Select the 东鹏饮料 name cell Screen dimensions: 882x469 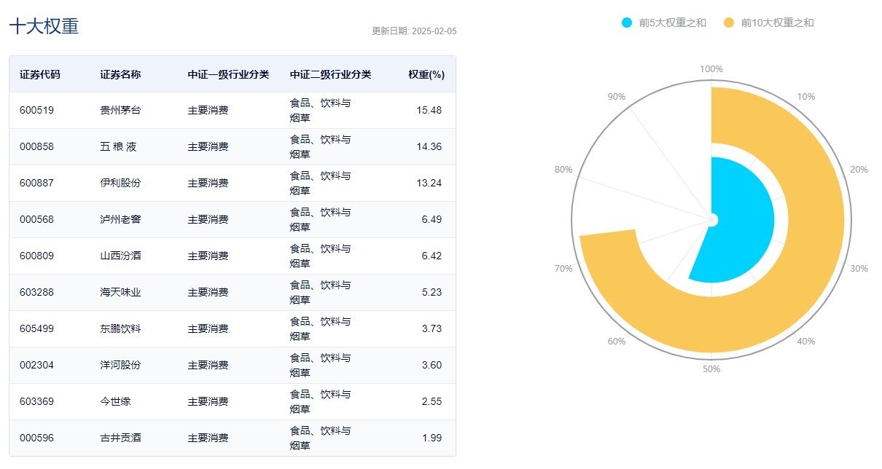(x=120, y=328)
